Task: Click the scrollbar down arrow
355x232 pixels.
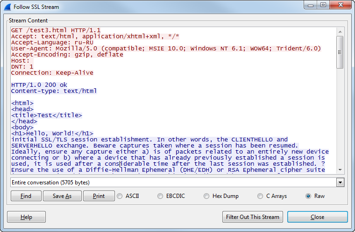Action: 340,170
